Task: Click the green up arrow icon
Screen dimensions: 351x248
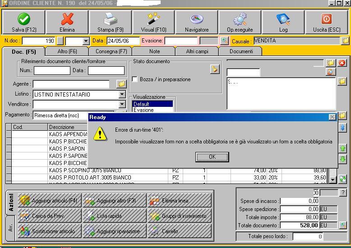Action: click(343, 148)
